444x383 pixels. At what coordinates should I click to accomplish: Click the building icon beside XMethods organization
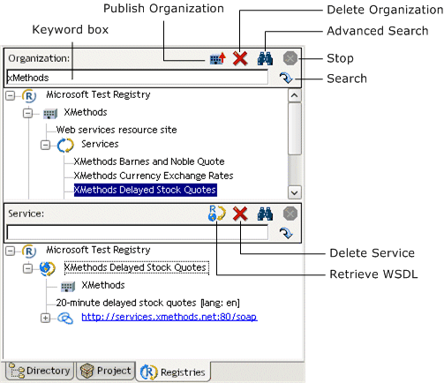coord(50,114)
